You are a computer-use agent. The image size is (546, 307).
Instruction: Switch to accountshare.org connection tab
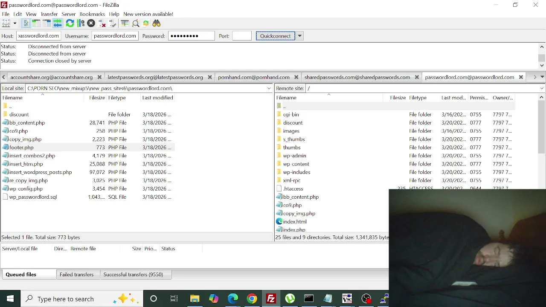tap(51, 77)
